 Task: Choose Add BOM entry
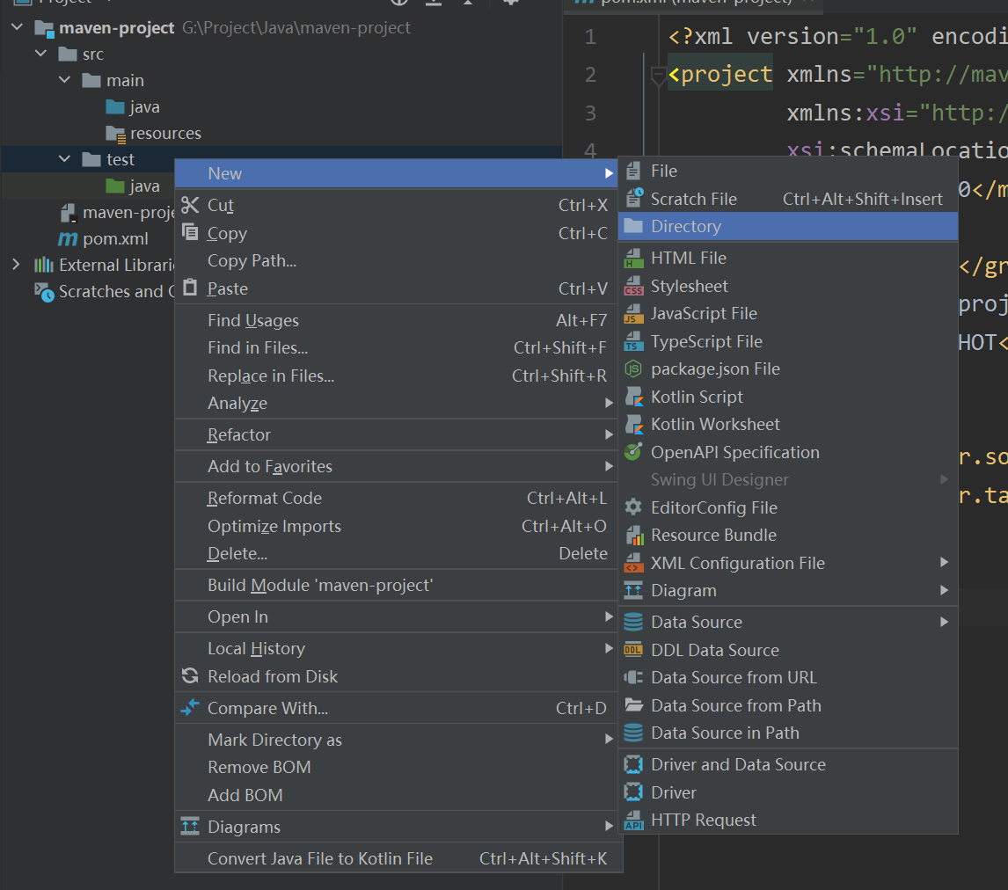click(395, 795)
